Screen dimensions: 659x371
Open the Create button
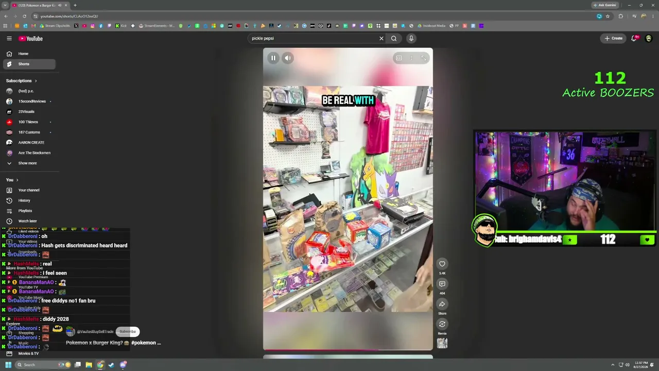point(614,38)
